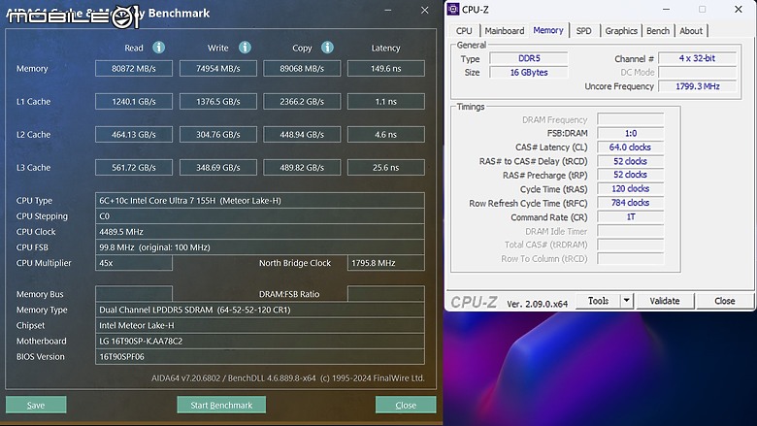The height and width of the screenshot is (426, 757).
Task: Open the About tab in CPU-Z
Action: click(x=691, y=31)
